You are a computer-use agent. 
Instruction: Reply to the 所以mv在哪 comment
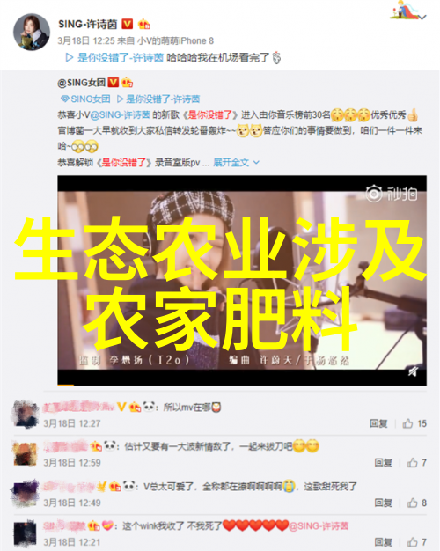pyautogui.click(x=378, y=423)
